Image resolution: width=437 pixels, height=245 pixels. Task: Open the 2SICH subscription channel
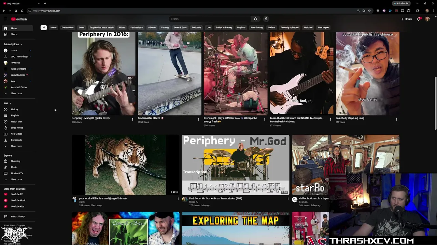point(18,50)
